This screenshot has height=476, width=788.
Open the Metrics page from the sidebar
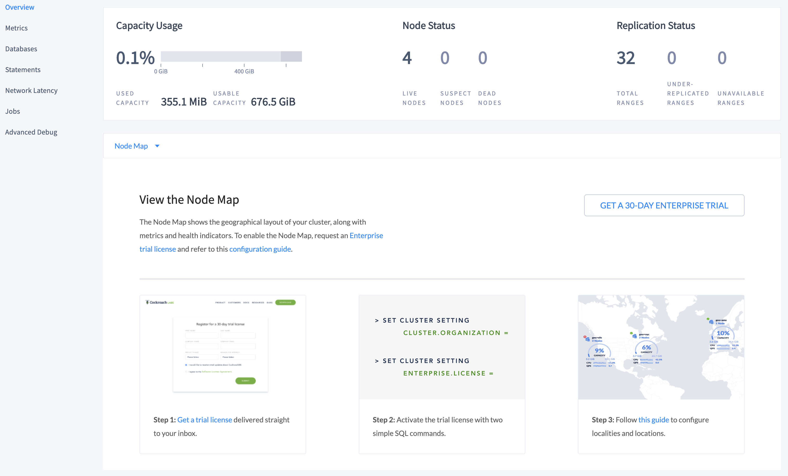click(16, 28)
